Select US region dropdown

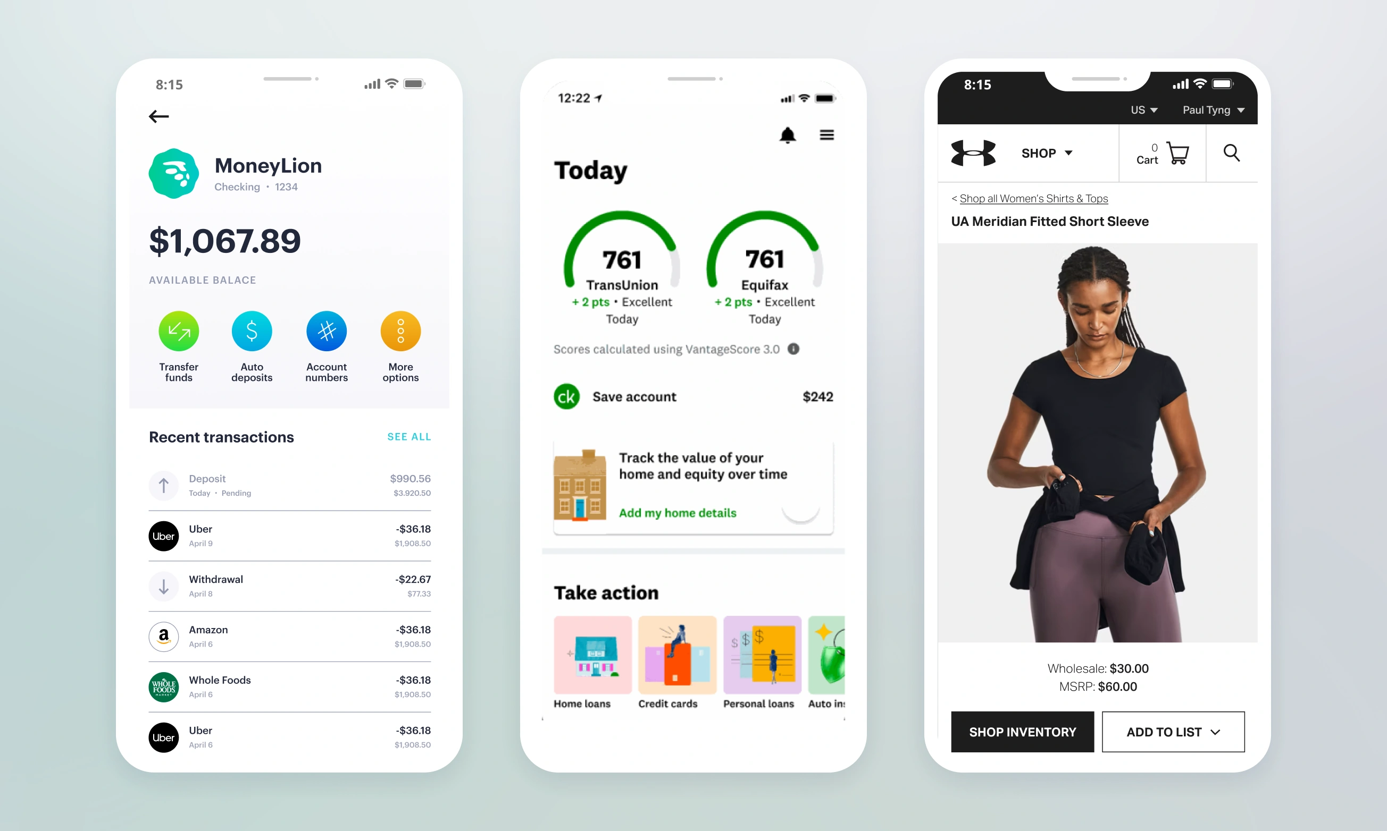[1141, 110]
